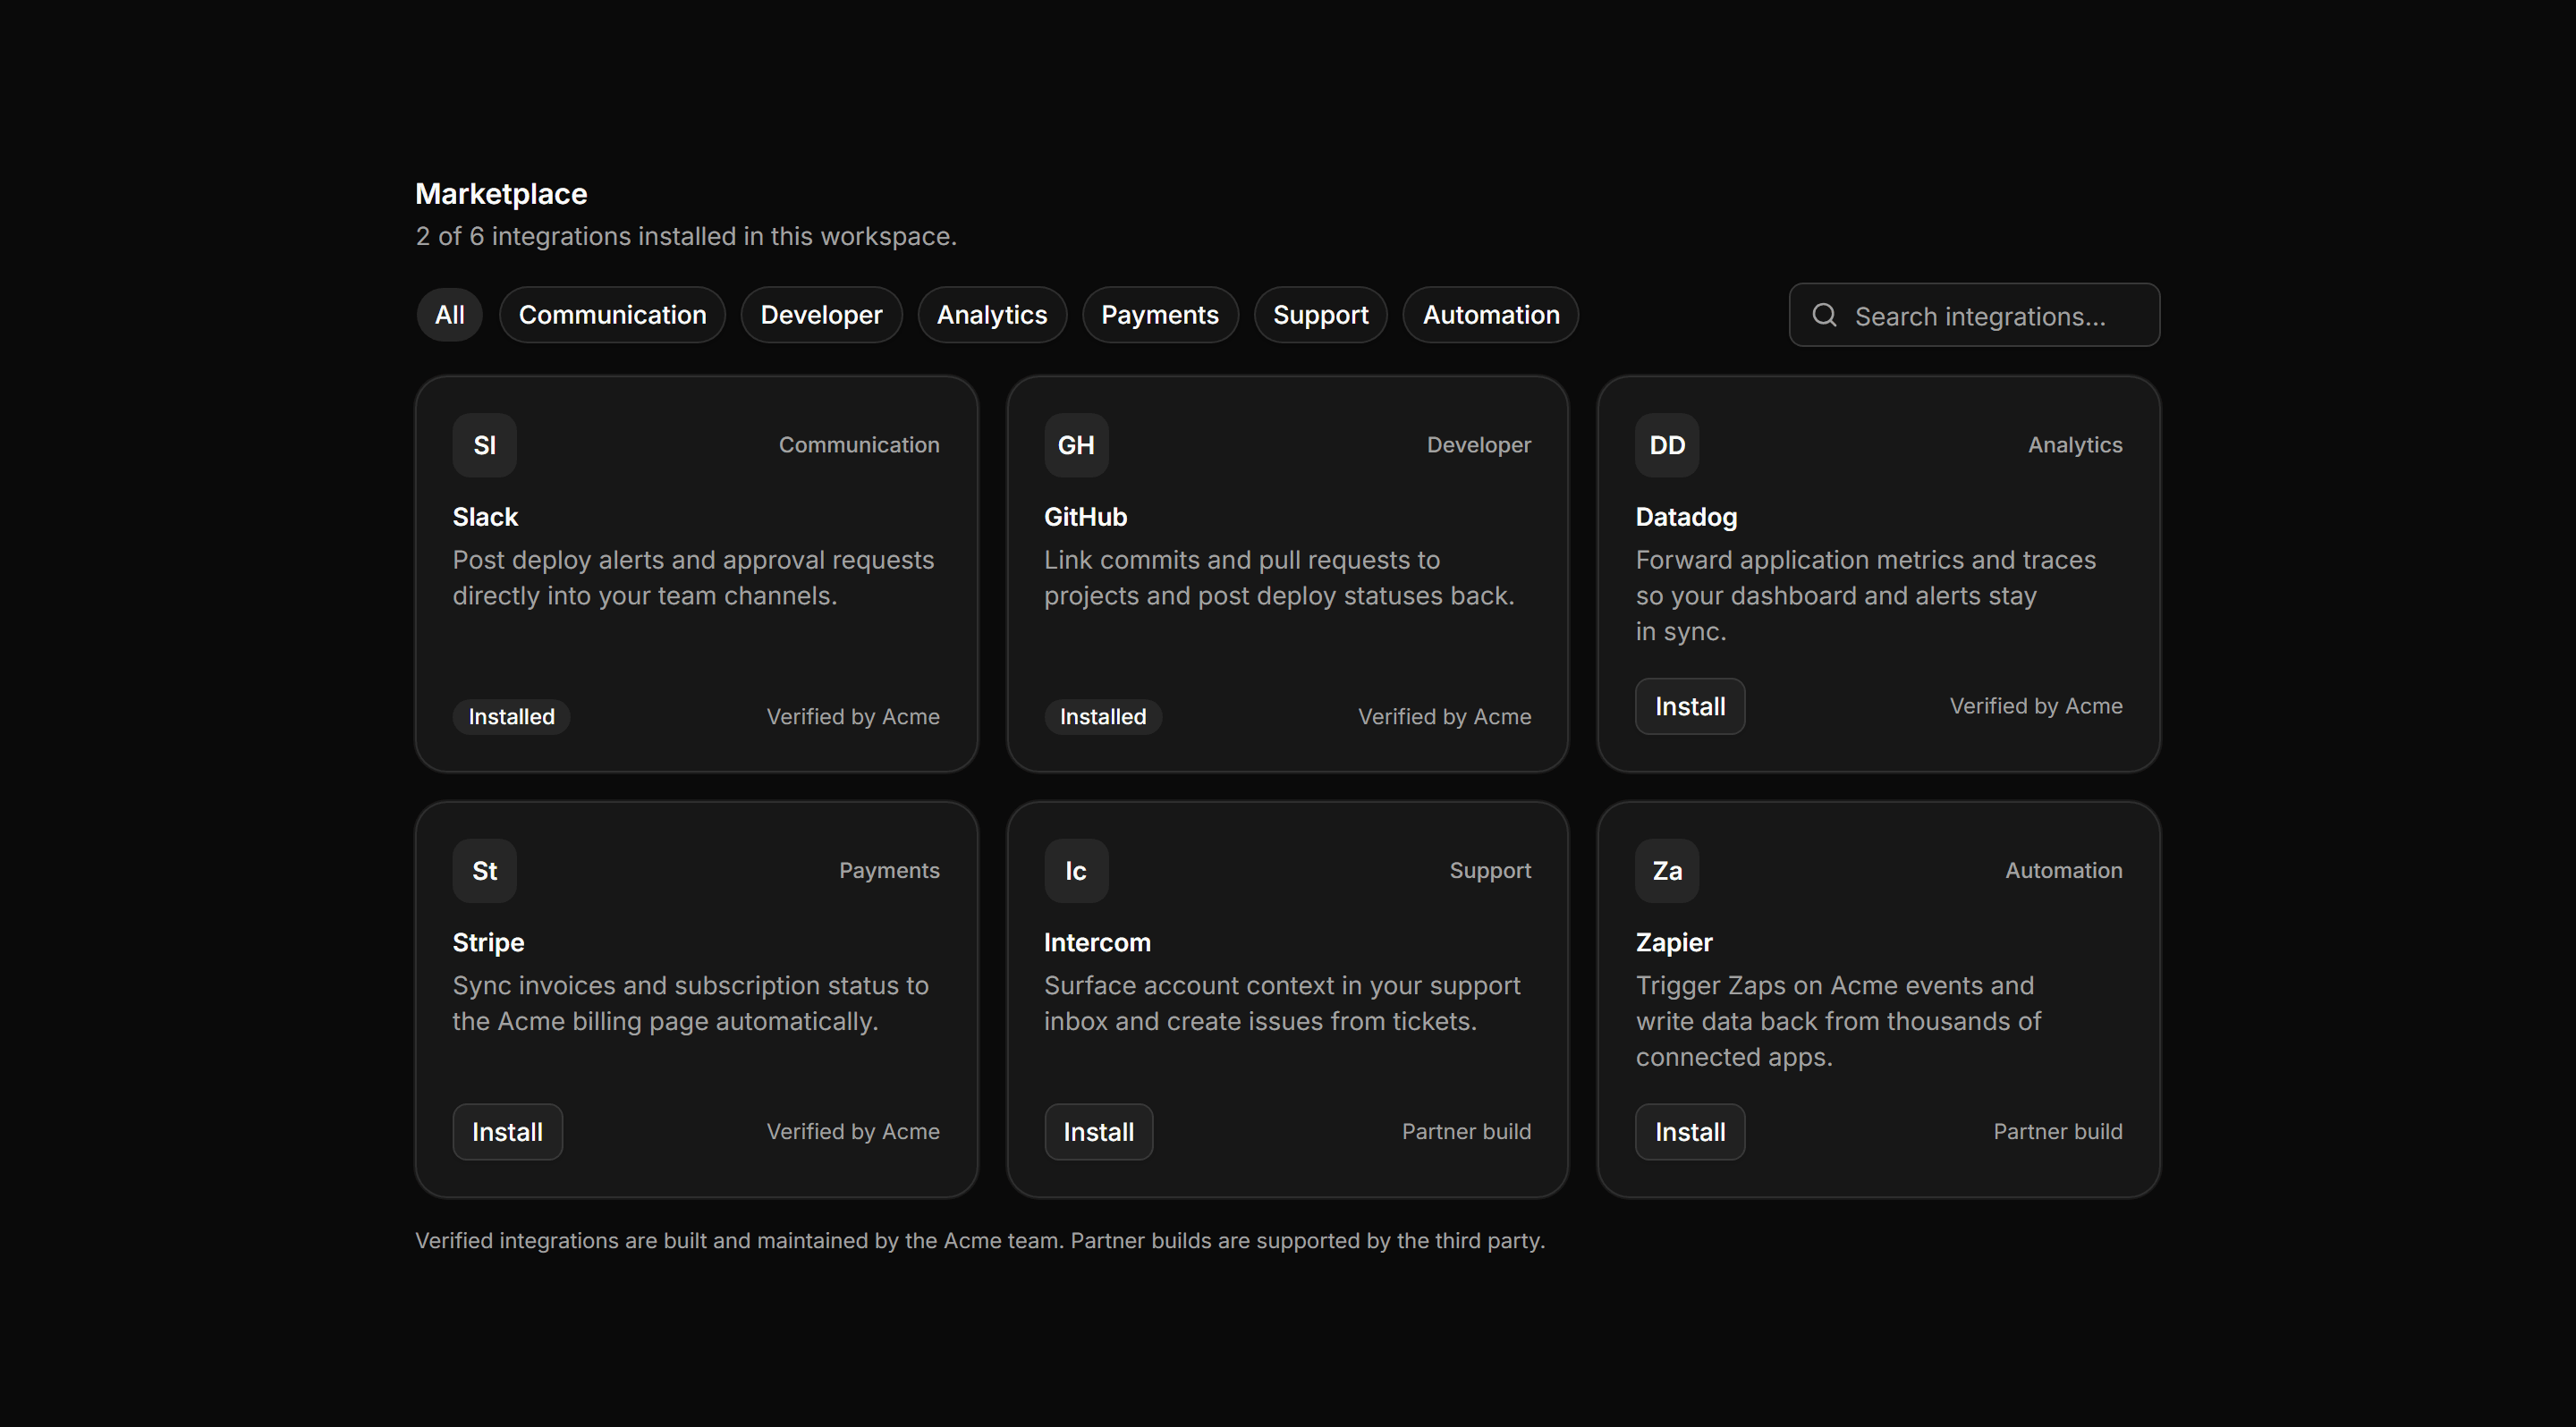Open the Intercom card title
The width and height of the screenshot is (2576, 1427).
[x=1097, y=942]
